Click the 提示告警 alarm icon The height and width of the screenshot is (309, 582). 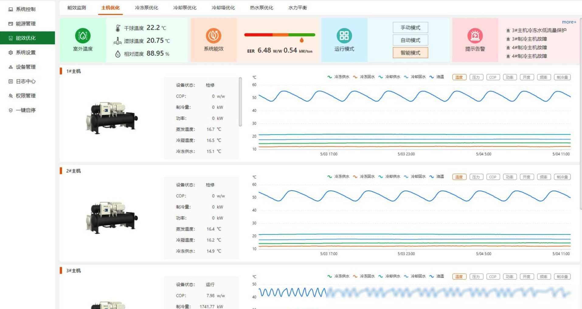pyautogui.click(x=475, y=36)
